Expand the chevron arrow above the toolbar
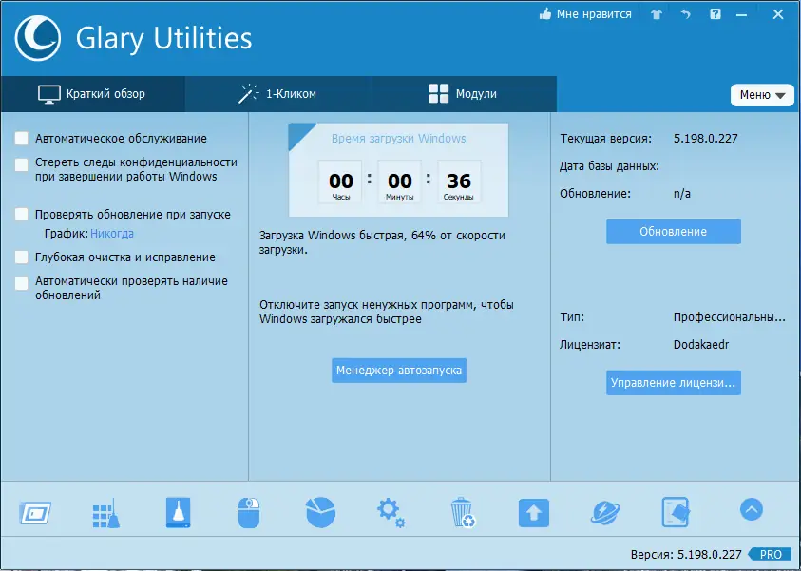Image resolution: width=801 pixels, height=571 pixels. click(751, 509)
